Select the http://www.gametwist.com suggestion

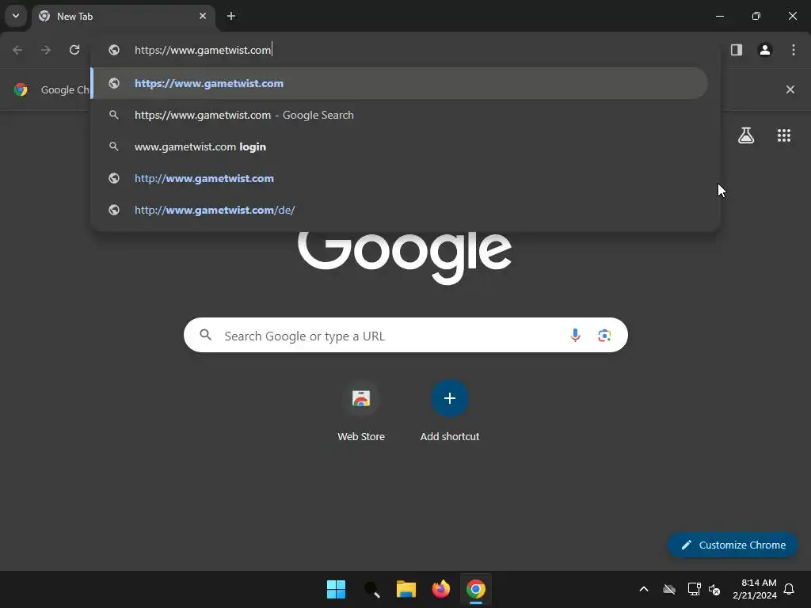click(x=399, y=178)
